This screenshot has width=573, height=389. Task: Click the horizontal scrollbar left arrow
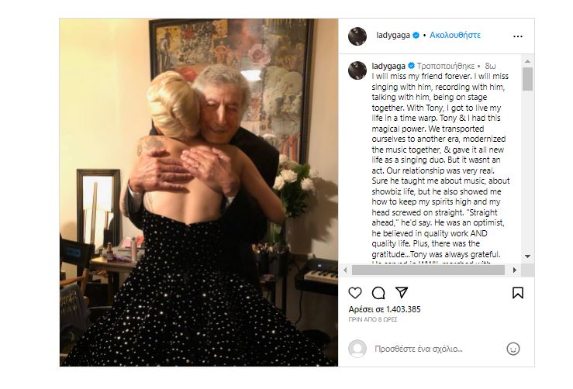[x=345, y=270]
